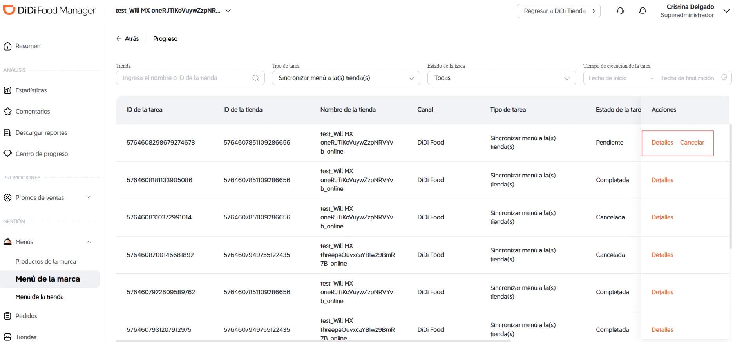Go to Resumen section
This screenshot has height=342, width=735.
(28, 46)
